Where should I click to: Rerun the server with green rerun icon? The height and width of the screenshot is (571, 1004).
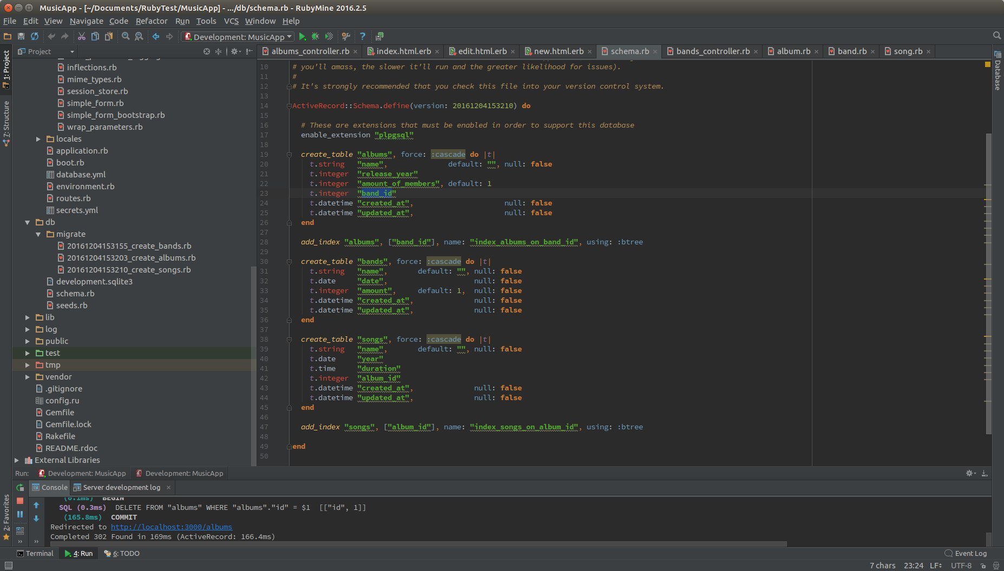(x=20, y=488)
